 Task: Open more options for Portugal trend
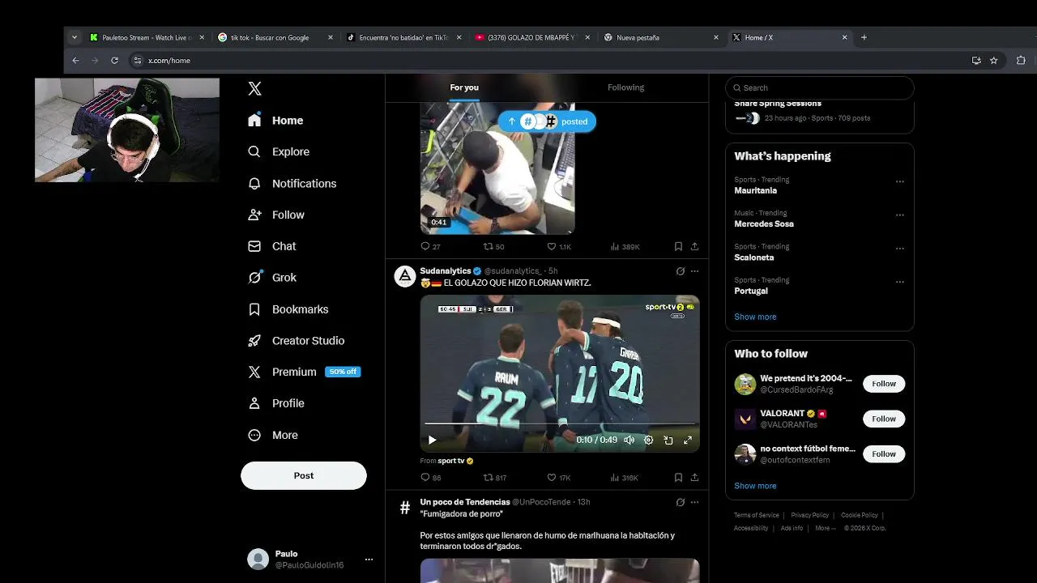point(899,283)
